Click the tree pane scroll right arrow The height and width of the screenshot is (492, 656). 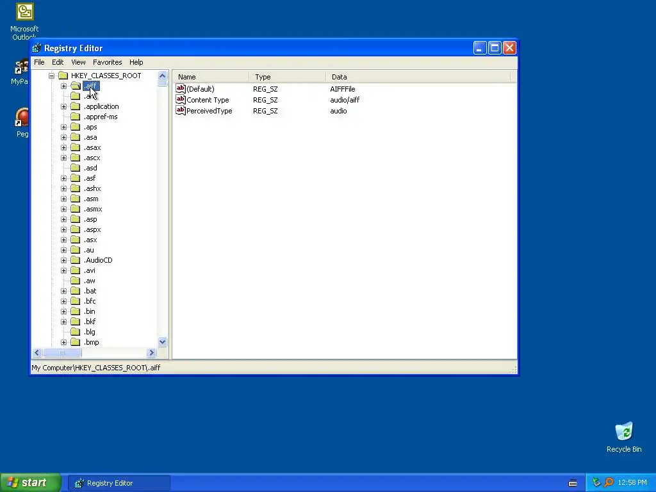click(151, 353)
